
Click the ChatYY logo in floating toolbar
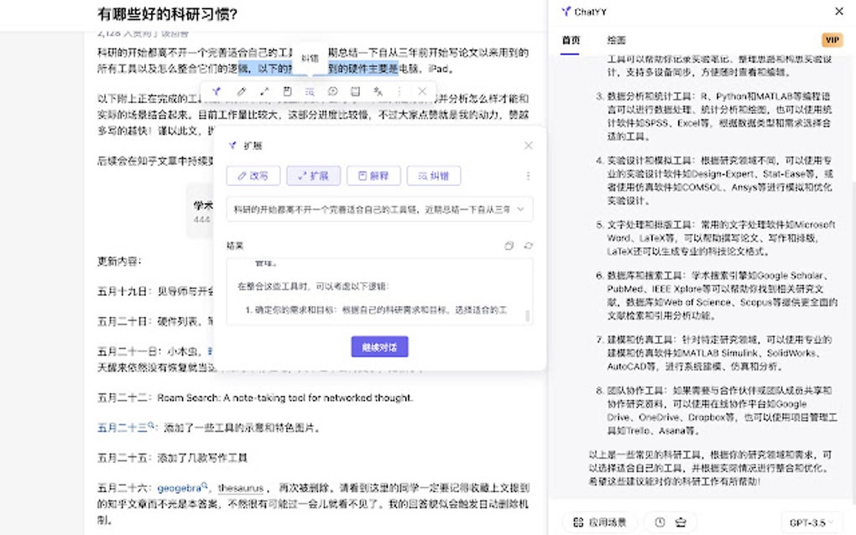tap(217, 91)
